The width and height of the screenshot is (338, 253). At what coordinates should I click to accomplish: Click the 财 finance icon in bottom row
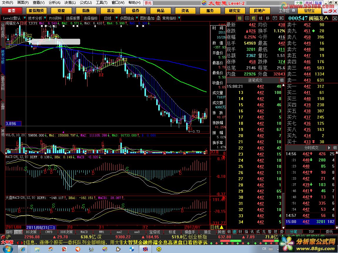(240, 232)
